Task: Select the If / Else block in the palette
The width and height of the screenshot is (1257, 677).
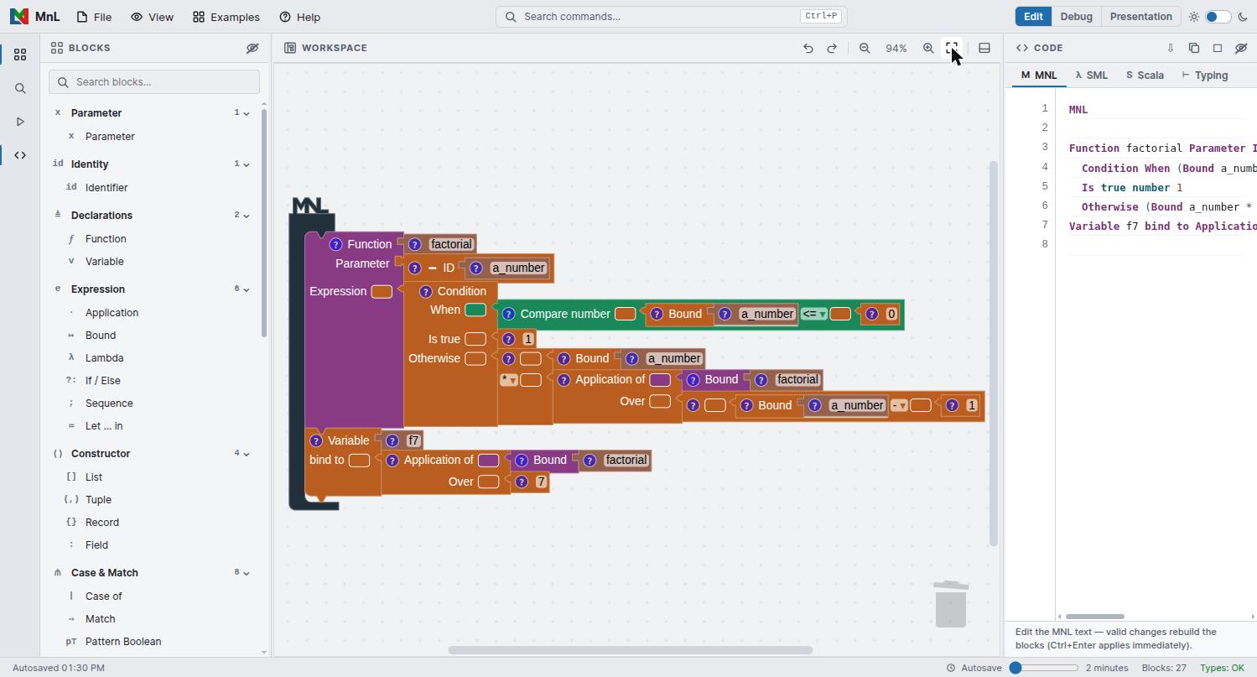Action: point(102,380)
